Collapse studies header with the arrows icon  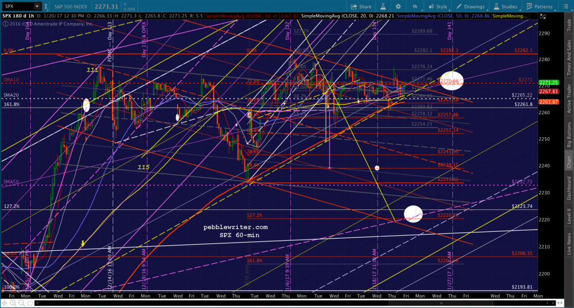542,16
